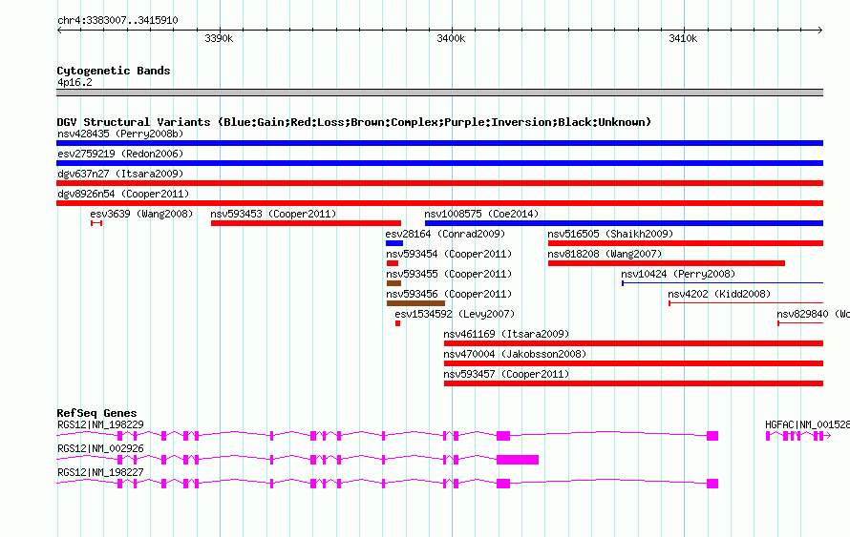Click the nsv818208 (Wang2007) label
850x537 pixels.
coord(605,254)
